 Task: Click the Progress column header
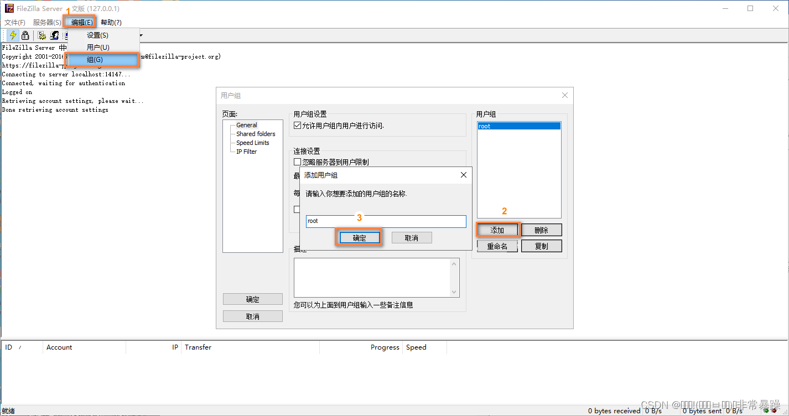pyautogui.click(x=361, y=347)
